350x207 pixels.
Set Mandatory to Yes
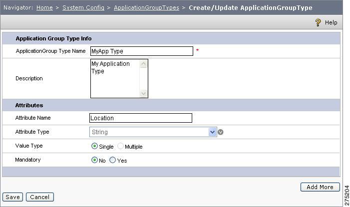click(112, 160)
